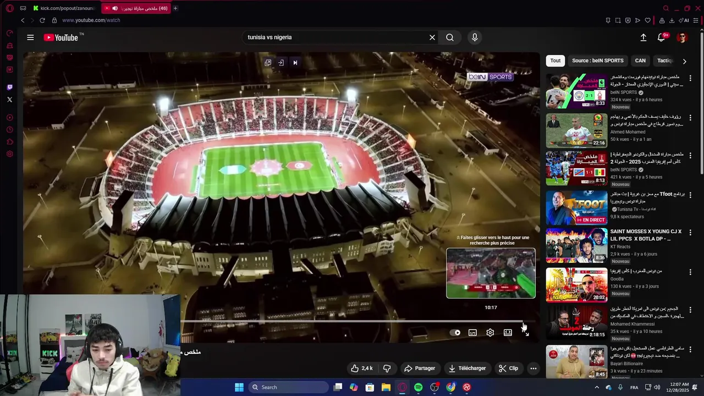Viewport: 704px width, 396px height.
Task: Open Opera sidebar settings gear
Action: pyautogui.click(x=9, y=154)
